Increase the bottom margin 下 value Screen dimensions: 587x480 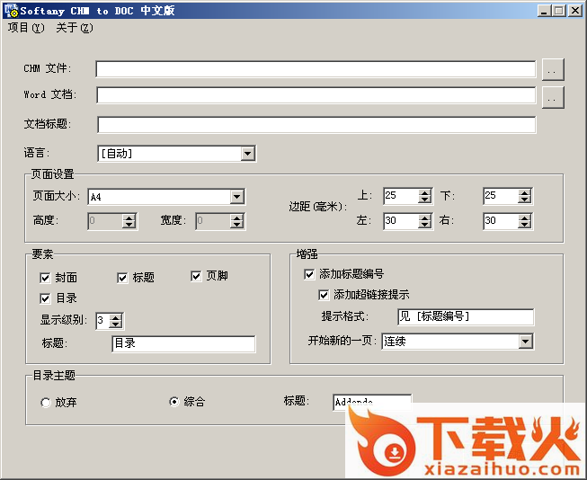coord(524,192)
